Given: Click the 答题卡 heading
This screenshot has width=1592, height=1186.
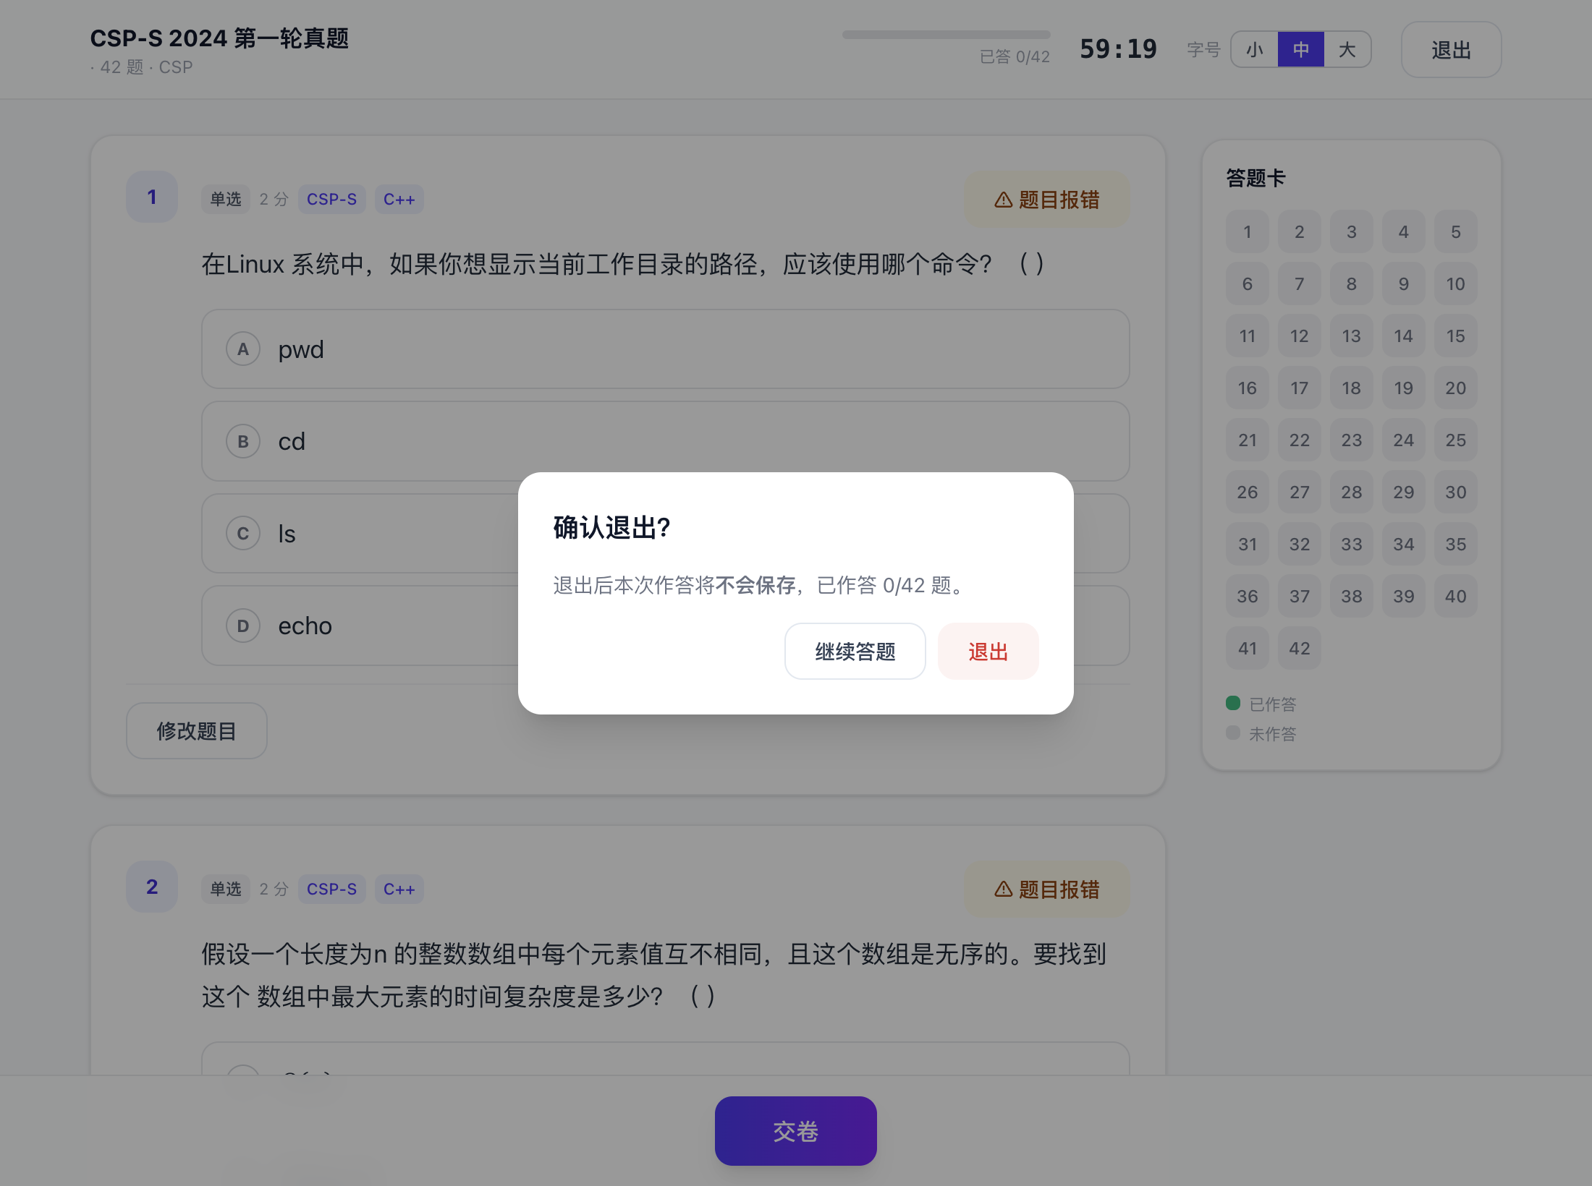Looking at the screenshot, I should pyautogui.click(x=1256, y=178).
